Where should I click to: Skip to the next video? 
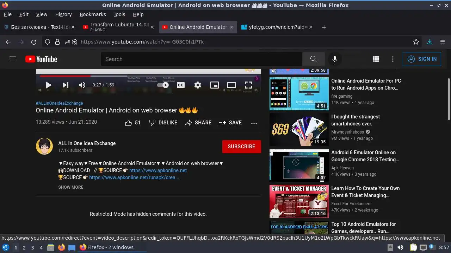coord(66,85)
